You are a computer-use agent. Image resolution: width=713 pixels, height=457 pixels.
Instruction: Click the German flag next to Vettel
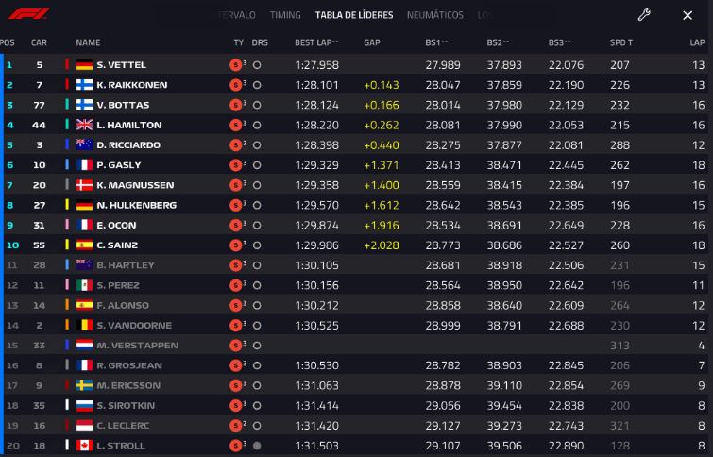pos(84,65)
